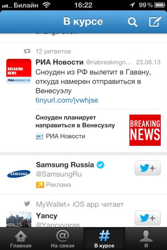Select the В курсе hashtag tab
Image resolution: width=167 pixels, height=250 pixels.
104,239
